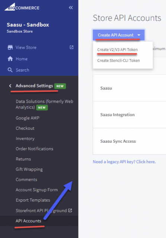Click the Search magnifier icon
The width and height of the screenshot is (166, 238).
(x=10, y=70)
